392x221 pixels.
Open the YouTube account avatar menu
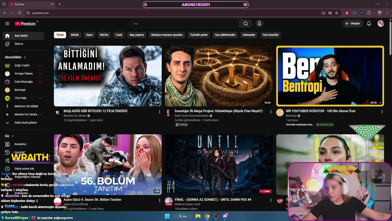[381, 24]
